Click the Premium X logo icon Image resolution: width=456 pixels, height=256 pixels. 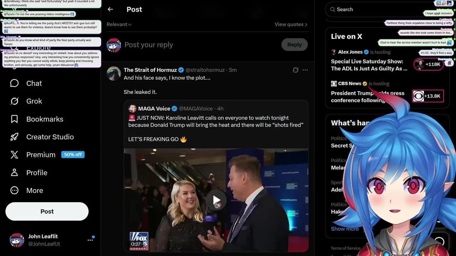point(14,155)
